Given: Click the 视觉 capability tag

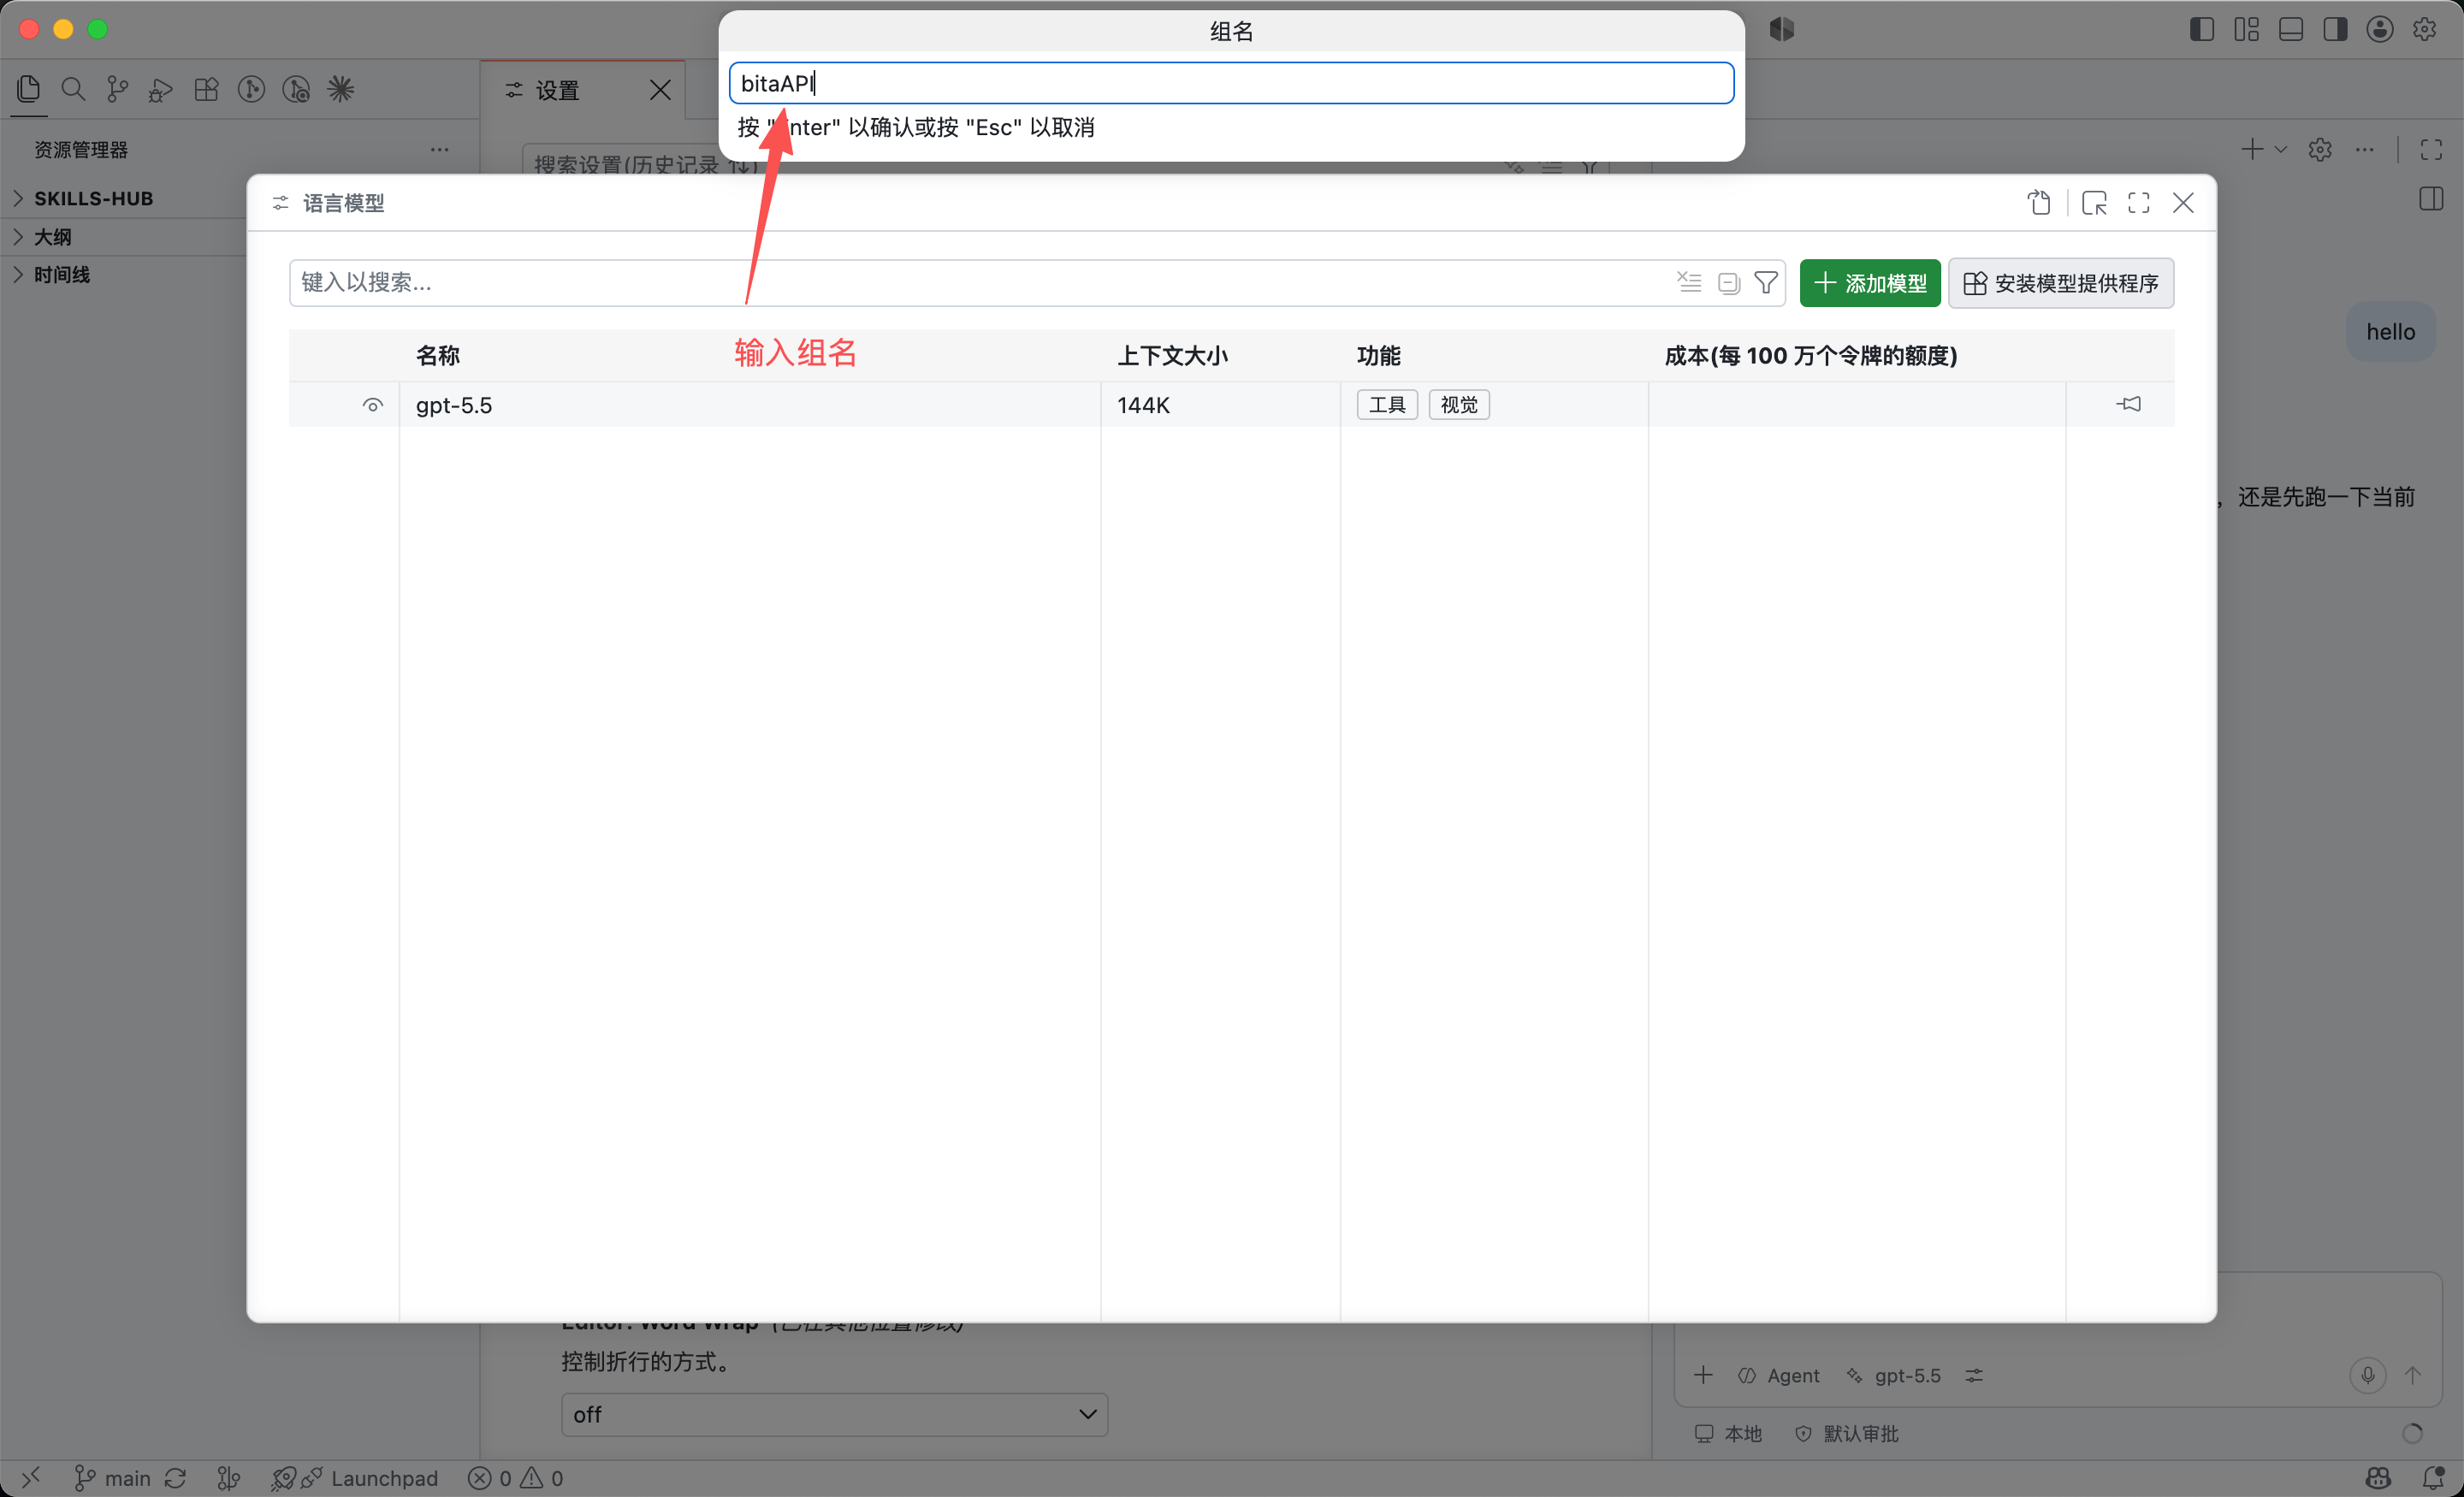Looking at the screenshot, I should point(1459,404).
